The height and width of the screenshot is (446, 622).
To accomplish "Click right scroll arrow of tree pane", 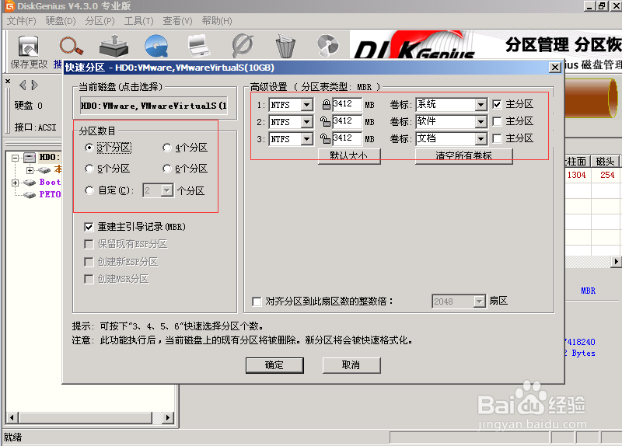I will 168,417.
